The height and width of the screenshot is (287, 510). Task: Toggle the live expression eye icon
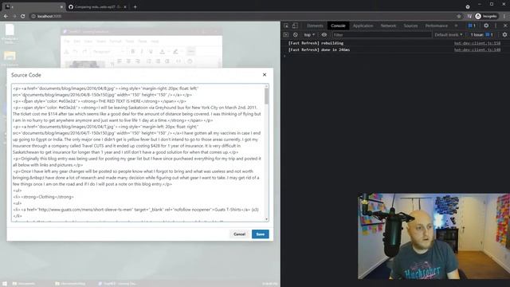(x=324, y=35)
